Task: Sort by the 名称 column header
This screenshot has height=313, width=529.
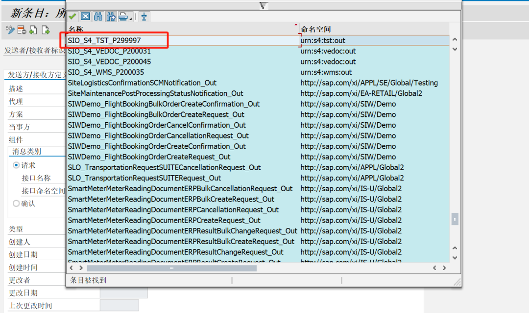Action: 183,29
